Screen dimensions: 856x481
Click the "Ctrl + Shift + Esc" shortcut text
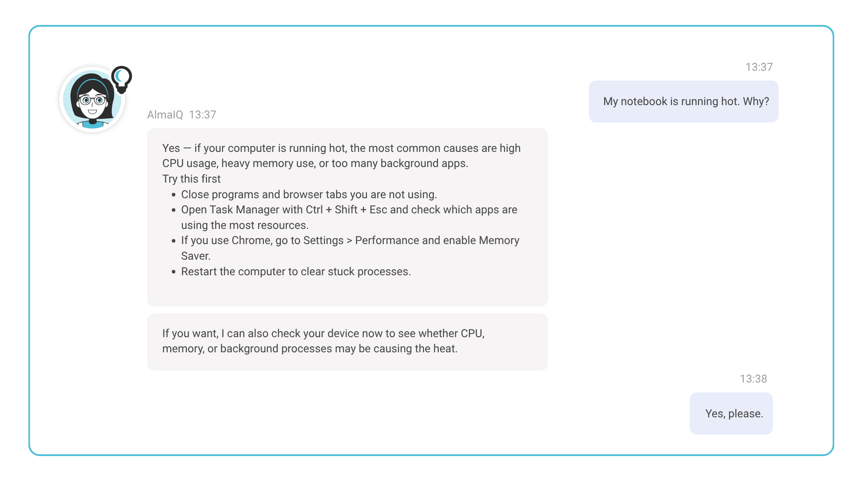pos(346,210)
